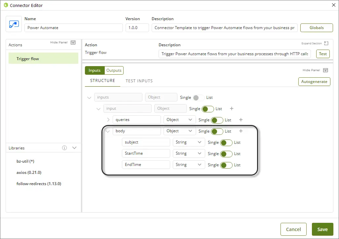Click the Save button
The height and width of the screenshot is (239, 339).
tap(322, 229)
